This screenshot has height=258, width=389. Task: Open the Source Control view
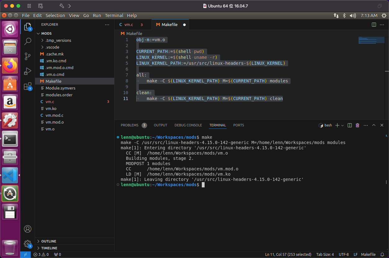pos(28,56)
